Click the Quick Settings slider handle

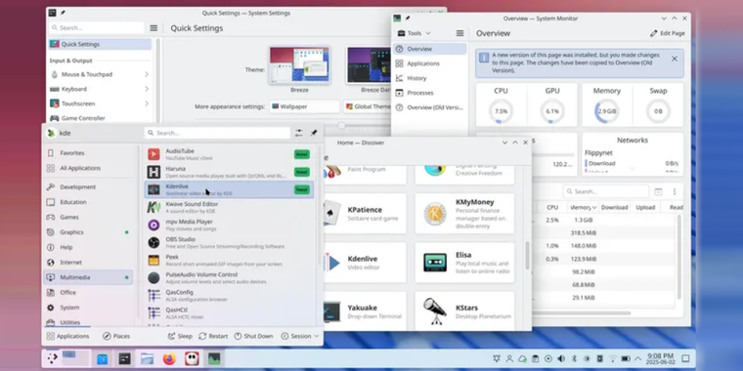(341, 125)
